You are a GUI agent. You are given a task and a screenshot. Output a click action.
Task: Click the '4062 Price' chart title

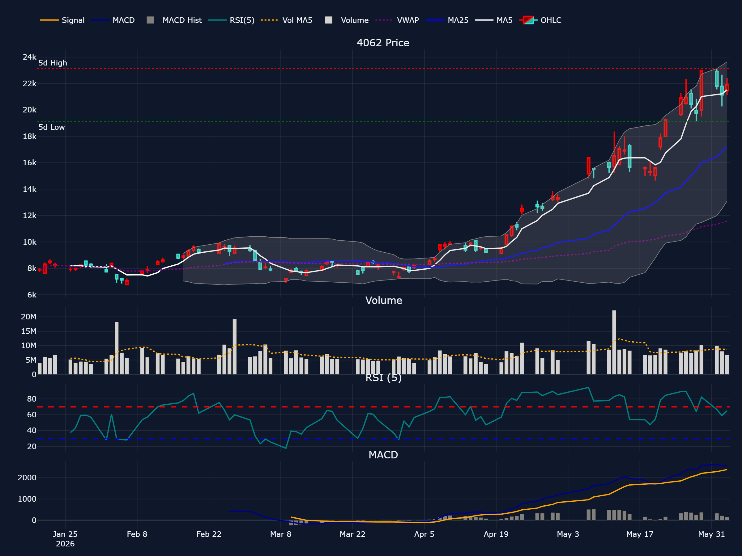tap(383, 43)
